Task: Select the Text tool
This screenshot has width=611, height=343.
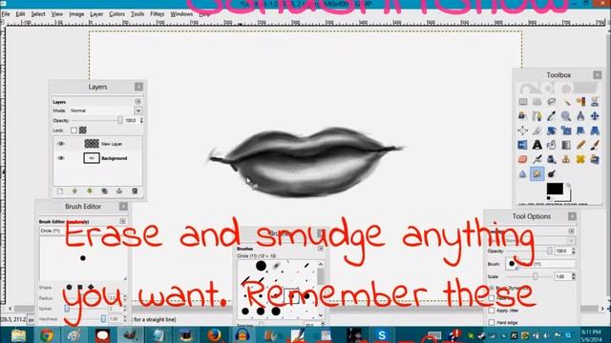Action: coord(537,145)
